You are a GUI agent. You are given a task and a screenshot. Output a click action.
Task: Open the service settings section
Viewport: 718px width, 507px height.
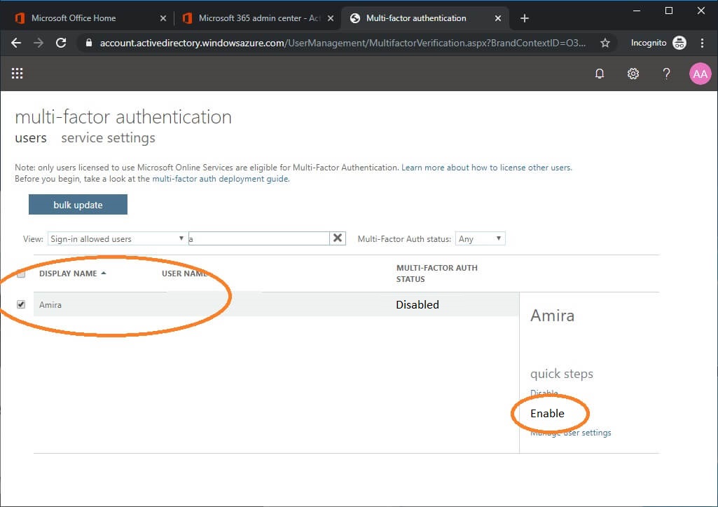click(108, 138)
